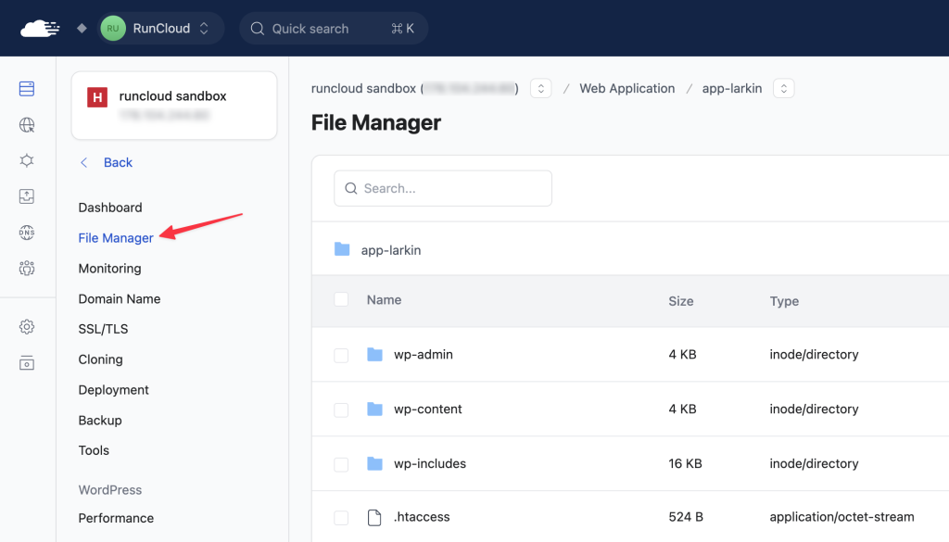Sort by the Size column header
Viewport: 949px width, 542px height.
[x=681, y=301]
